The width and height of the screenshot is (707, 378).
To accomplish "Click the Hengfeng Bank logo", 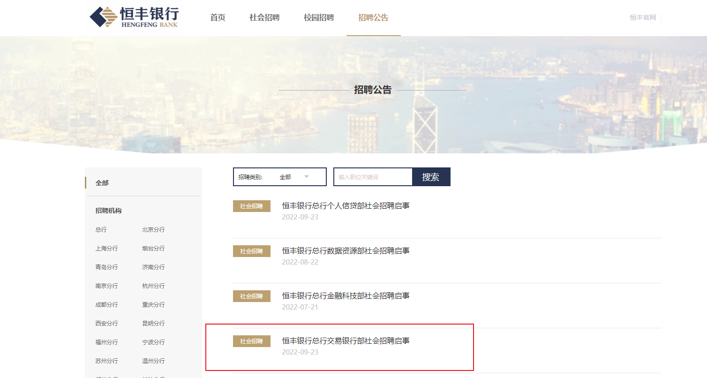I will [134, 17].
